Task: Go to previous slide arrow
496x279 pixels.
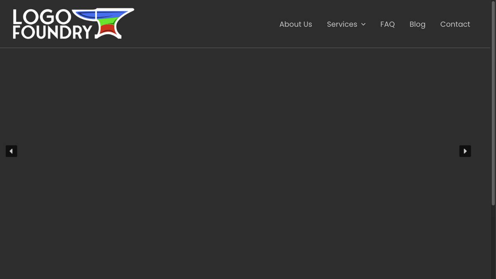Action: (x=11, y=151)
